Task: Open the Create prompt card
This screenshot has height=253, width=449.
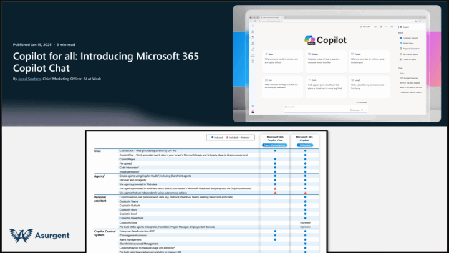Action: coord(369,62)
